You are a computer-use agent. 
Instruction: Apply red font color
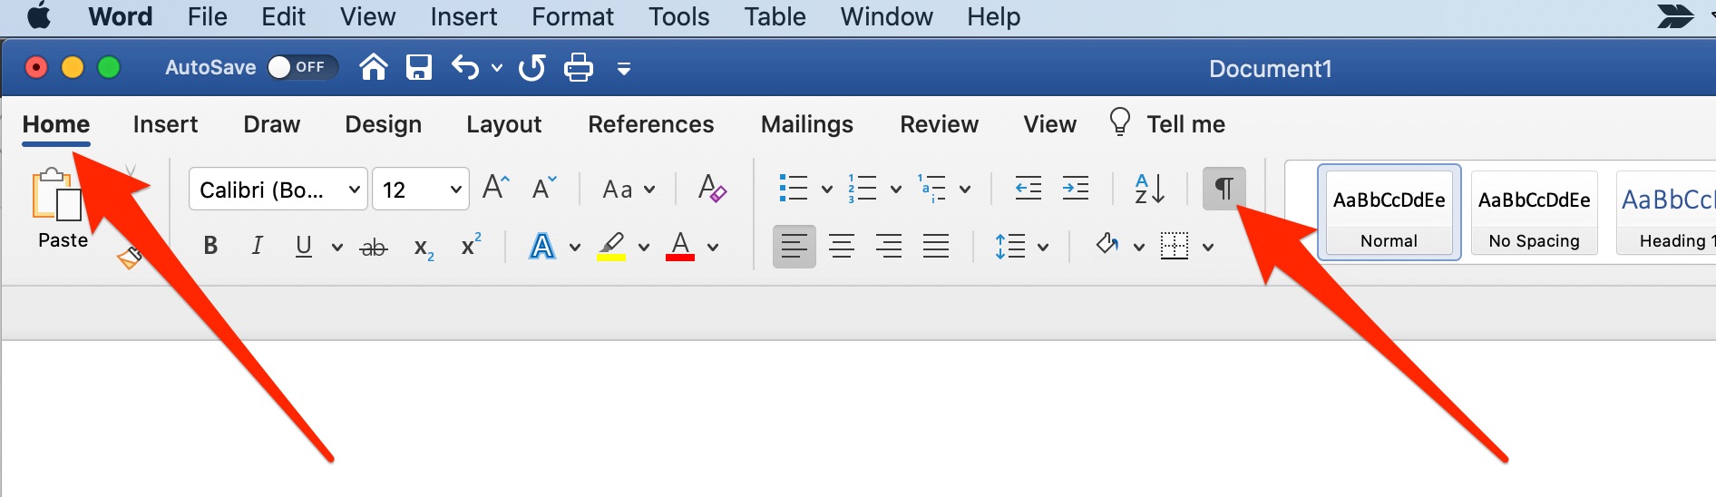tap(680, 246)
